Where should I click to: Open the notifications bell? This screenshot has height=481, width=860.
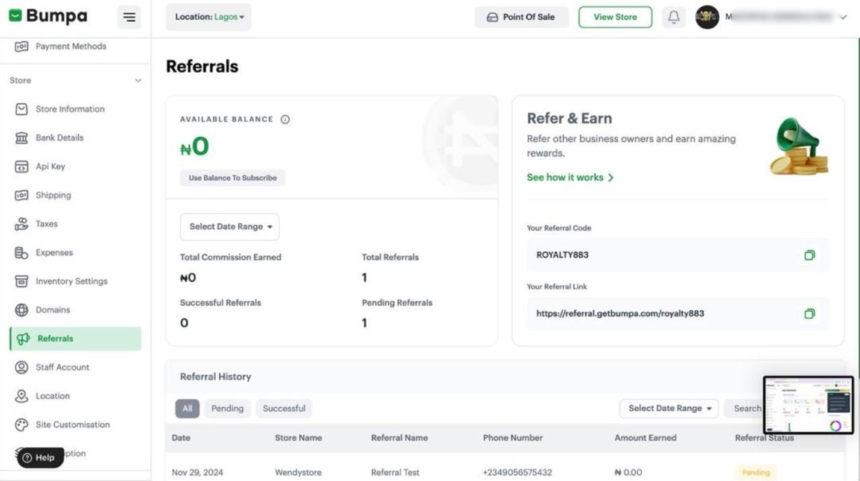point(674,17)
